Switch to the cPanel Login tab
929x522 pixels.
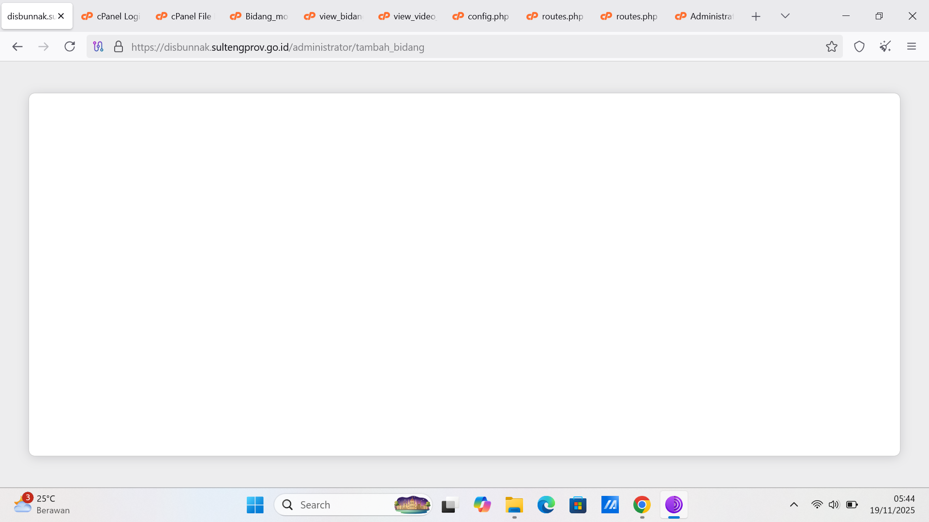click(111, 16)
